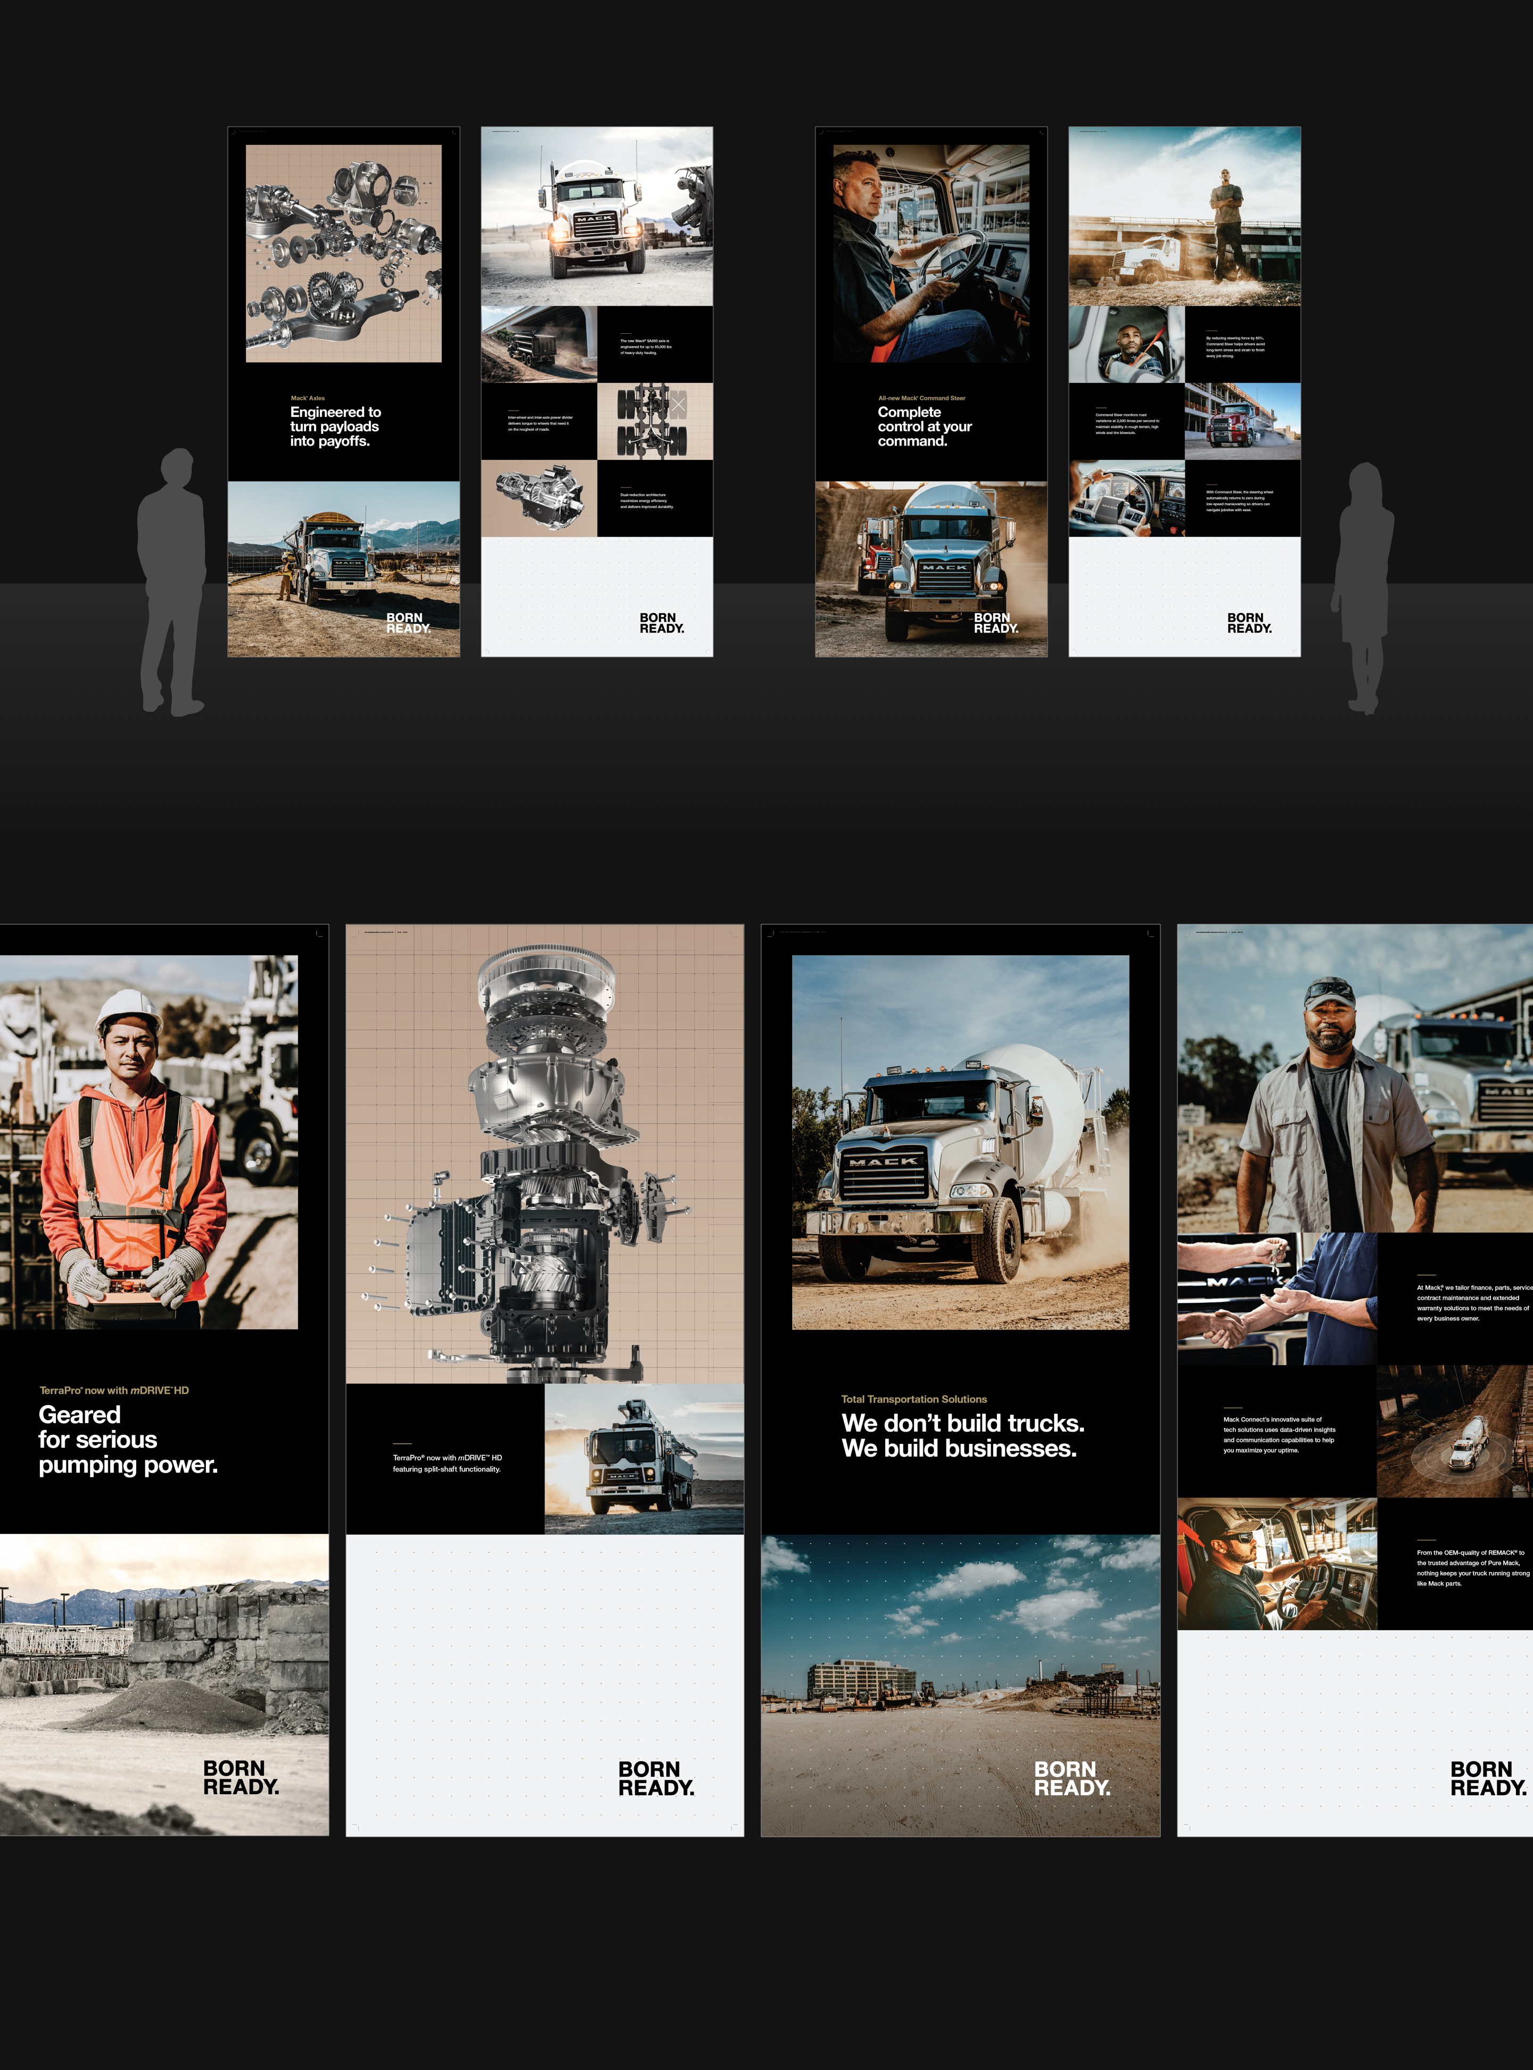Select the handshake with keys photo
Image resolution: width=1533 pixels, height=2070 pixels.
click(x=1276, y=1299)
